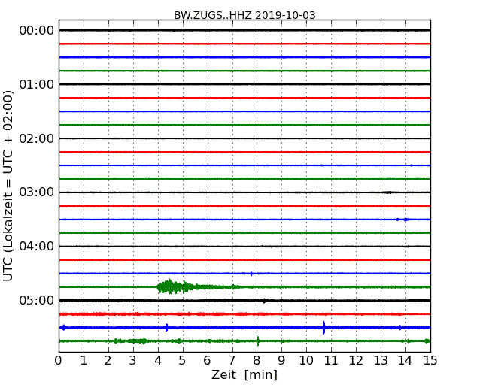Click the large green seismic burst near minute 4.5
The height and width of the screenshot is (391, 489).
176,286
